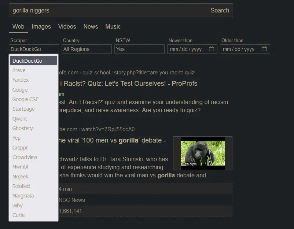
Task: Switch to the Web tab
Action: (x=18, y=27)
